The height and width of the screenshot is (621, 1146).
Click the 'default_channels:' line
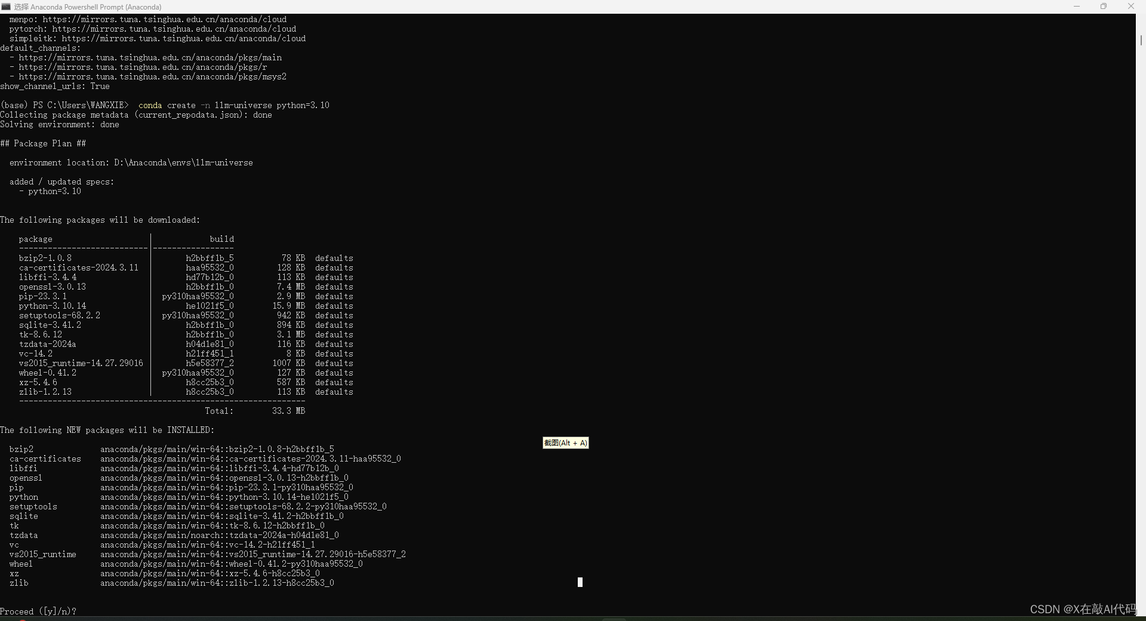click(x=41, y=48)
